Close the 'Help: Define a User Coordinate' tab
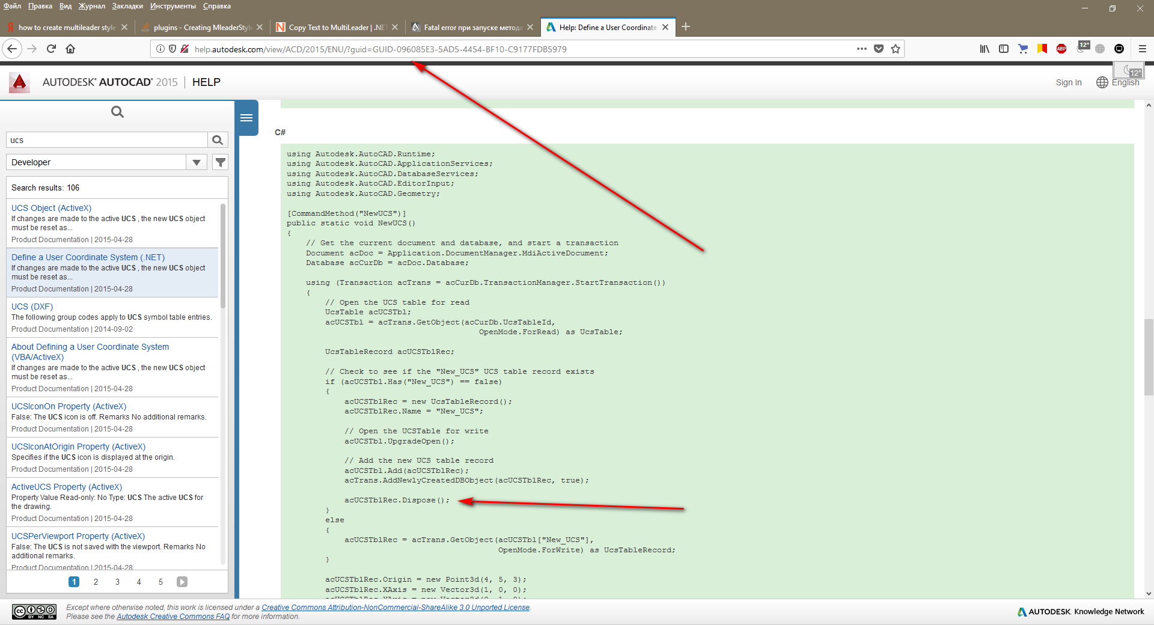This screenshot has height=625, width=1154. click(x=665, y=27)
